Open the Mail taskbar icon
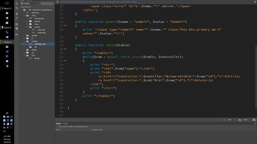Screen dimensions: 257x144 pos(7,47)
